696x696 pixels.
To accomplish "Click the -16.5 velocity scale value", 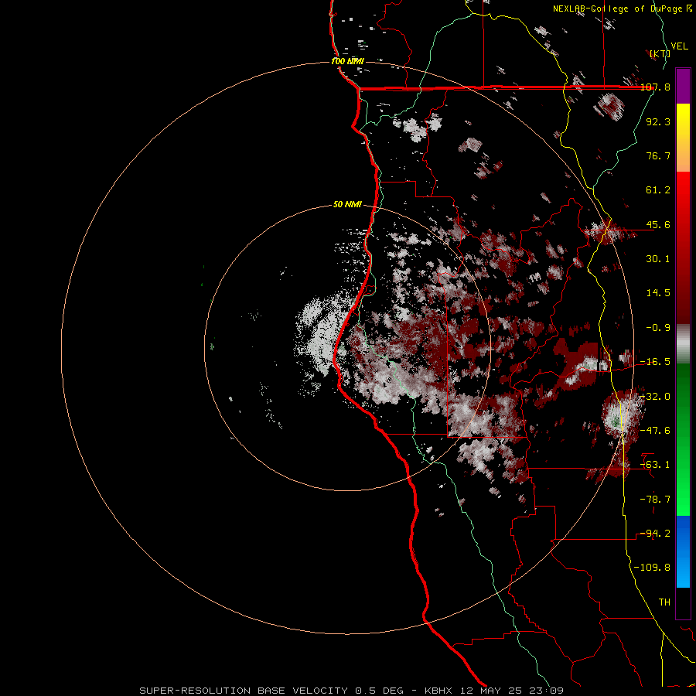I will click(655, 362).
